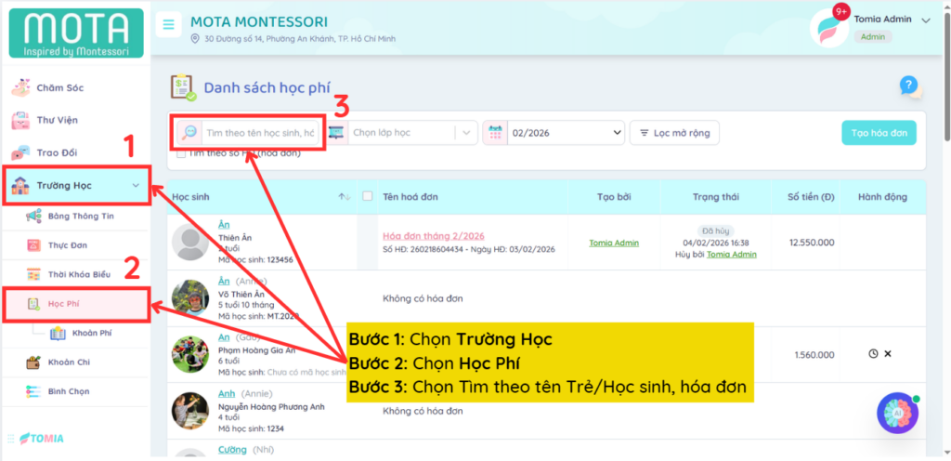Collapse the Trường Học sidebar section
This screenshot has height=461, width=951.
[x=136, y=186]
